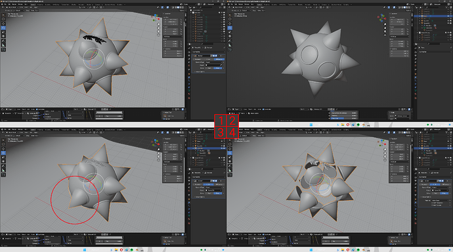Screen dimensions: 453x252
Task: Select the Select Box tool in bottom-left window
Action: click(3, 140)
